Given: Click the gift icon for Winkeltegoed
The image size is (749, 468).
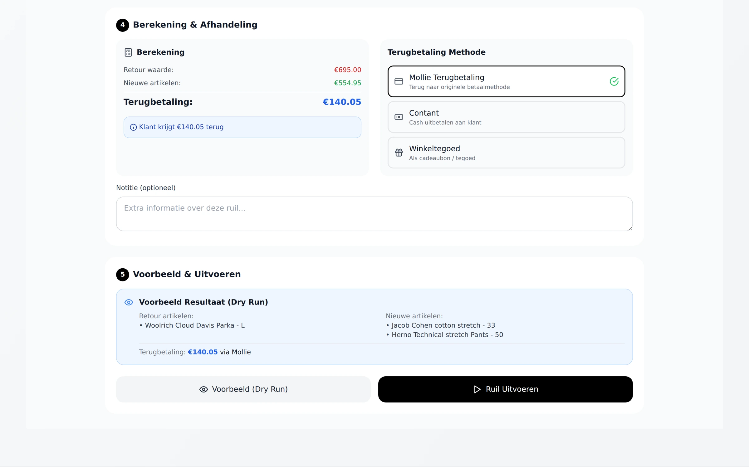Looking at the screenshot, I should pyautogui.click(x=399, y=153).
